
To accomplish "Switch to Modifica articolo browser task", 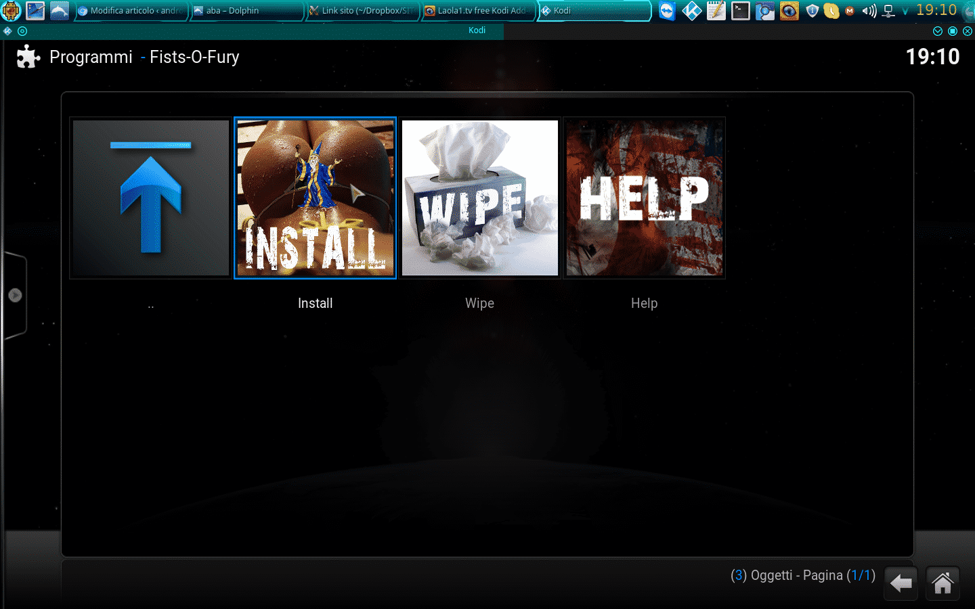I will pyautogui.click(x=131, y=11).
